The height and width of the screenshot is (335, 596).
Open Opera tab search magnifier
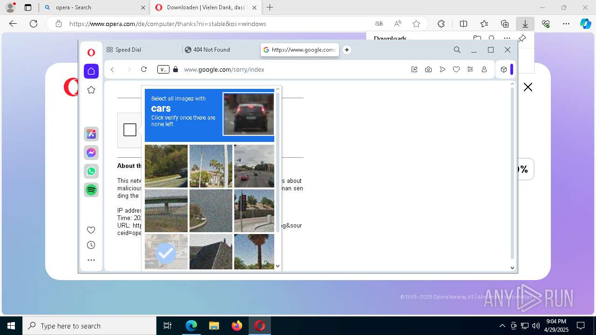(457, 50)
